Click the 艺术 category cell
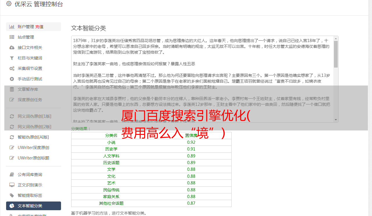Image resolution: width=372 pixels, height=216 pixels. [111, 183]
